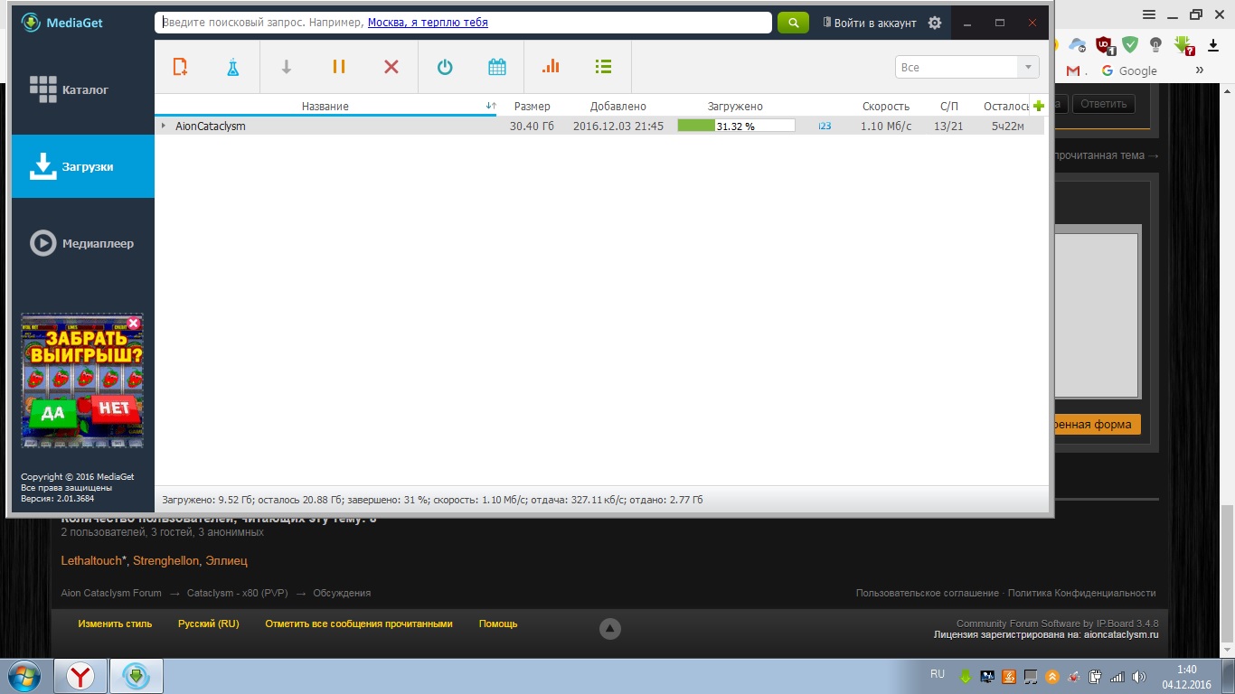Sort the list by the Загружено column

tap(735, 106)
